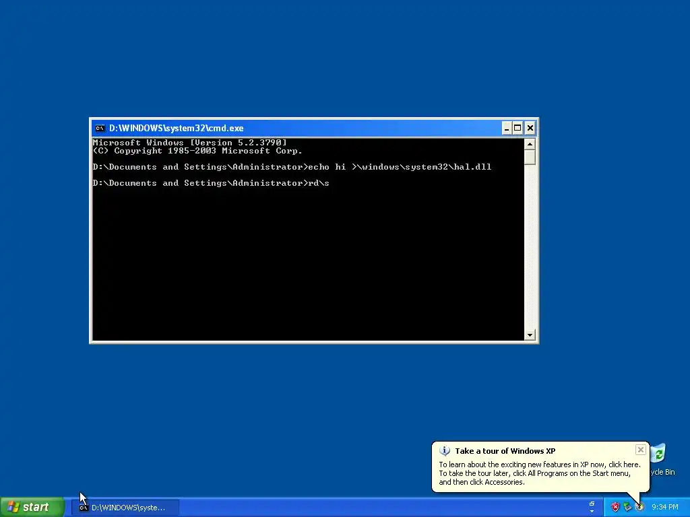Open the Start menu

coord(32,508)
